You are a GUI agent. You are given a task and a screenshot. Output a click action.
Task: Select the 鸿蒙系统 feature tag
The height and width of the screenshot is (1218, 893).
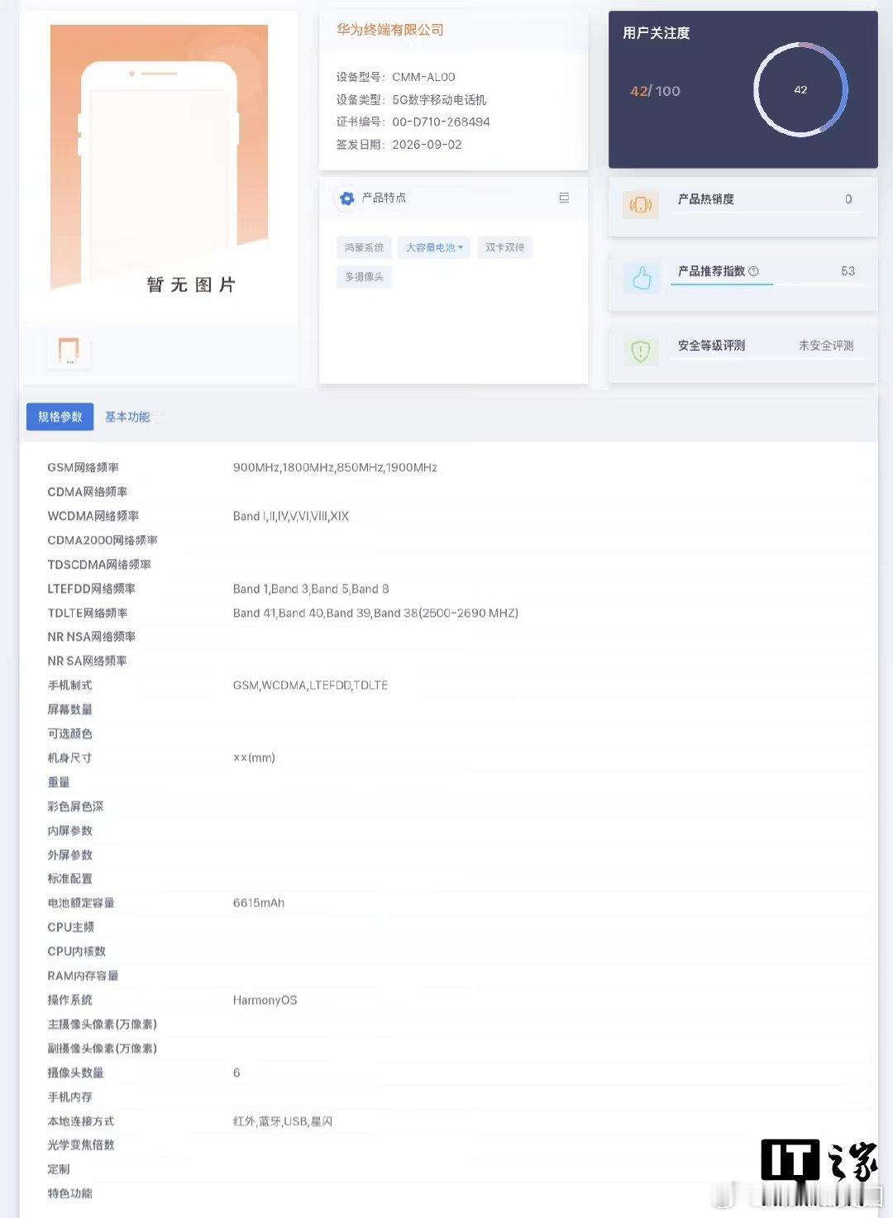coord(364,247)
